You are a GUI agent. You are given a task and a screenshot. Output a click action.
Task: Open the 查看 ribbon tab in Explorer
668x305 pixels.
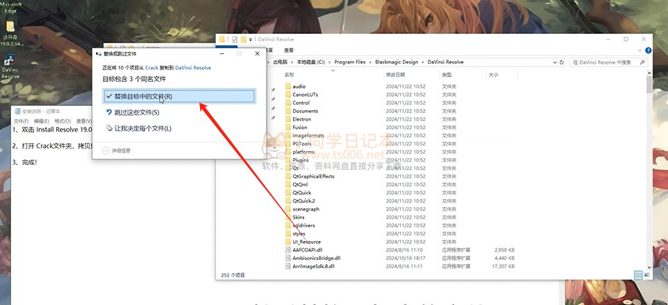289,50
